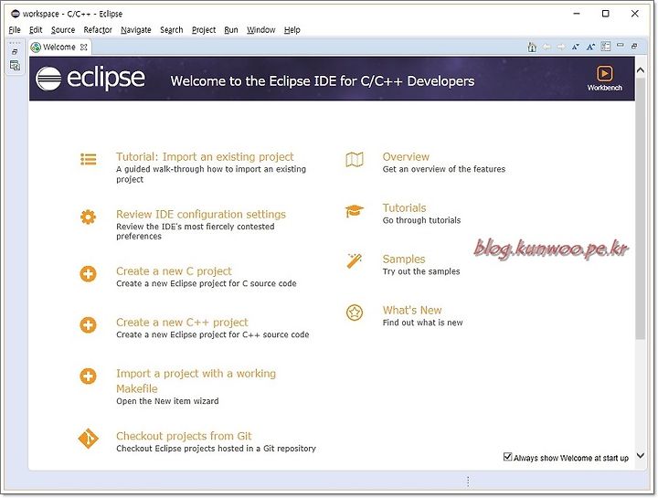Click 'Create a new Eclipse project for C source code'
The height and width of the screenshot is (498, 658).
(207, 283)
